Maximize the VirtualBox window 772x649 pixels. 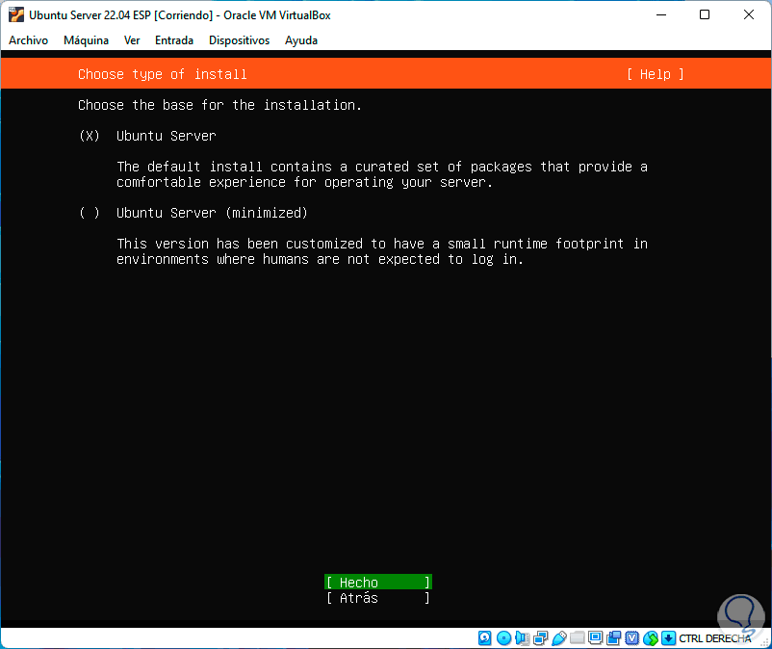tap(705, 14)
